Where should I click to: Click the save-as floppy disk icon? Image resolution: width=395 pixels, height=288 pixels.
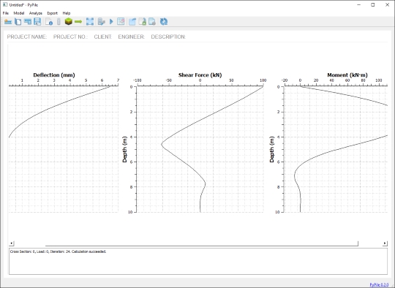click(37, 22)
